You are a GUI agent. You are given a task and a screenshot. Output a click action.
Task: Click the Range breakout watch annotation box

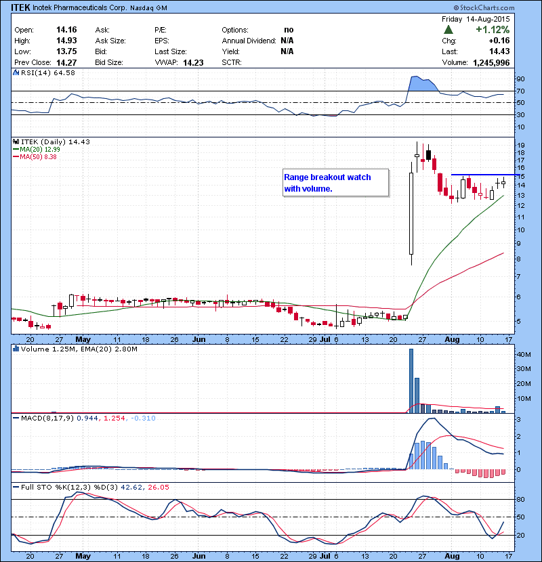pyautogui.click(x=336, y=183)
